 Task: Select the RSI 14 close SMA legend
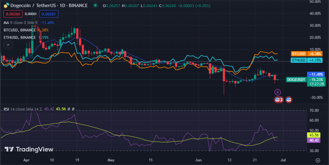click(23, 109)
